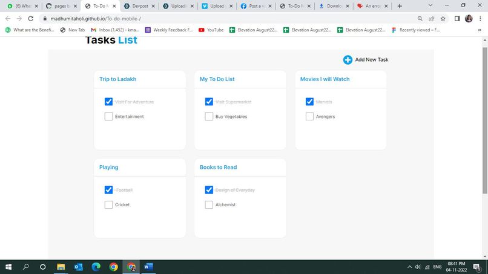The height and width of the screenshot is (274, 488).
Task: Open Cortana circle icon on taskbar
Action: tap(43, 267)
